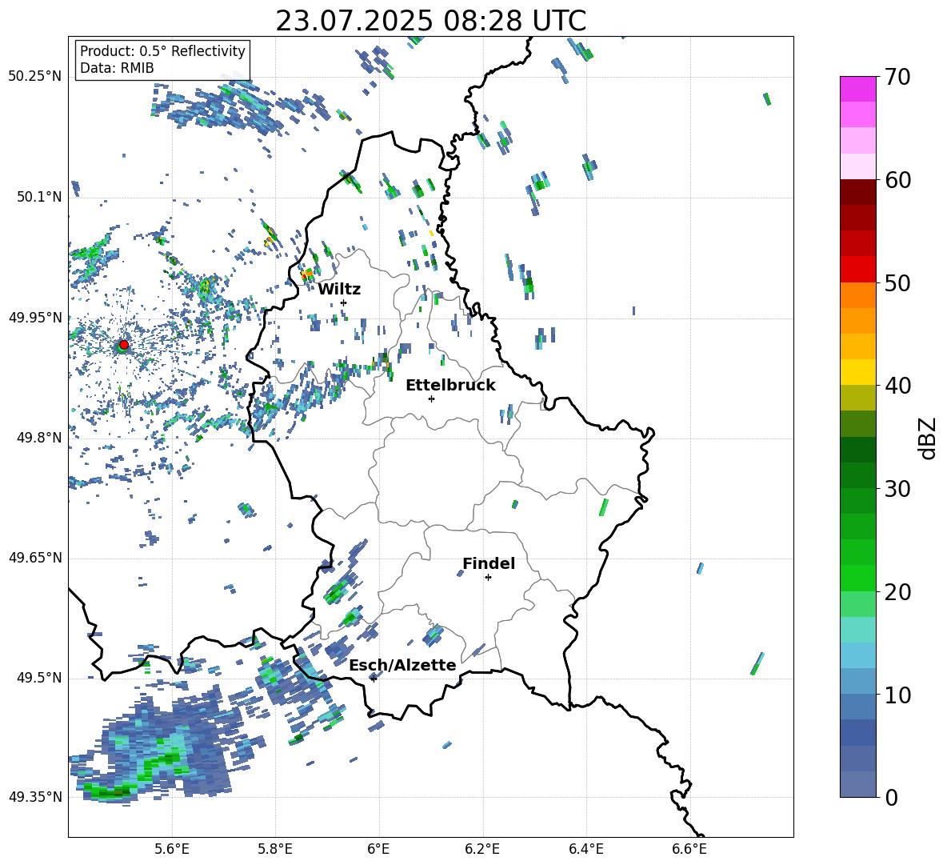The height and width of the screenshot is (865, 947).
Task: Click the Findel station cross marker
Action: click(488, 578)
